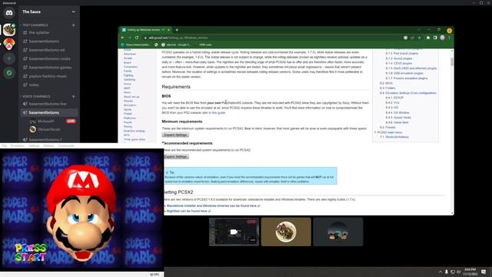This screenshot has height=277, width=492.
Task: Click the red LIVE badge in voice channel
Action: [71, 121]
